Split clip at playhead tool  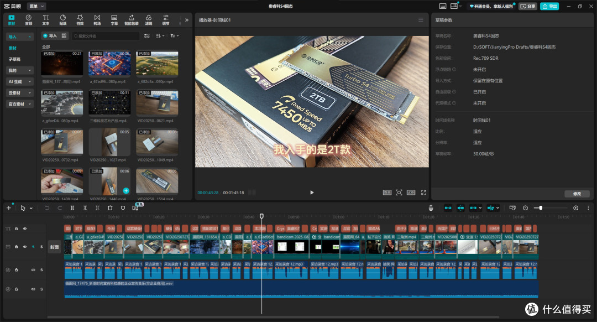(72, 207)
